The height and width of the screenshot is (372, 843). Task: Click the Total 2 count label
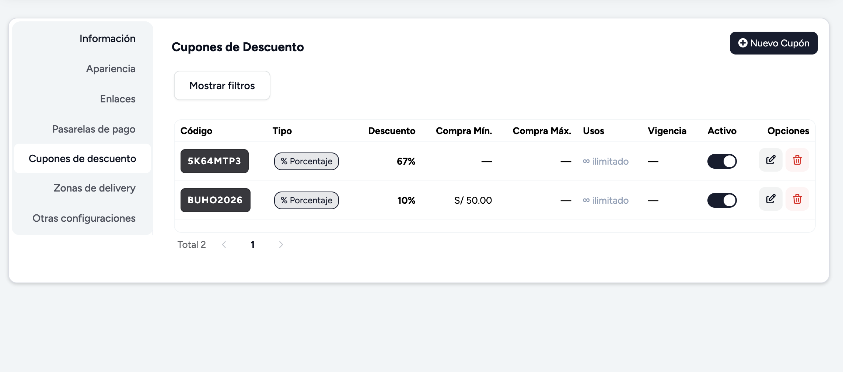192,245
